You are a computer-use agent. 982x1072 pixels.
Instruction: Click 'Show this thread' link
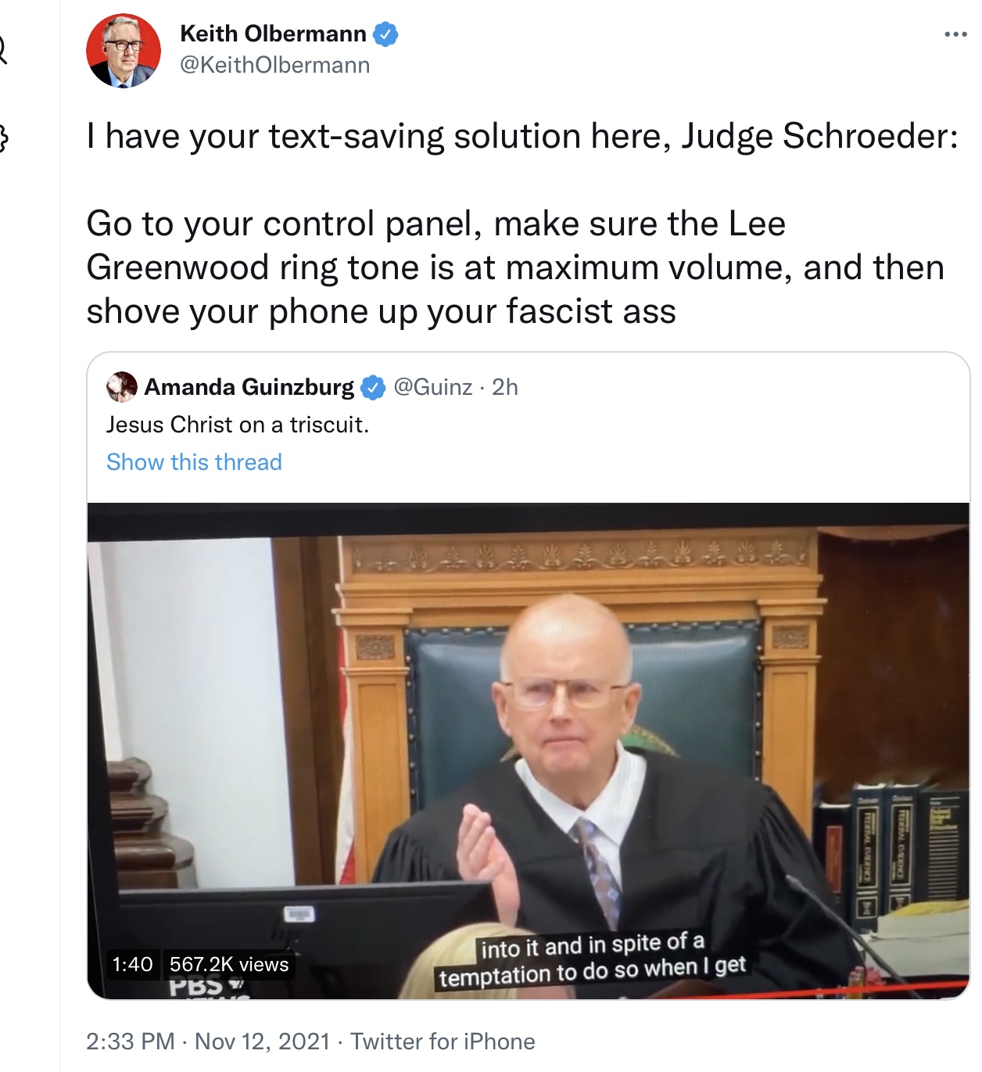pyautogui.click(x=194, y=462)
